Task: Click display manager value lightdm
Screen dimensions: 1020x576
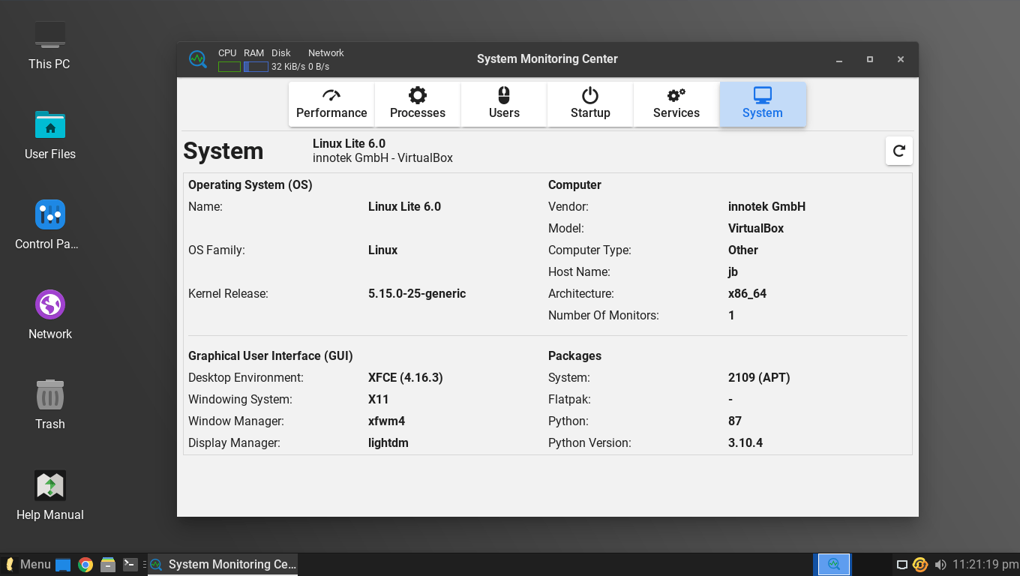Action: pyautogui.click(x=388, y=442)
